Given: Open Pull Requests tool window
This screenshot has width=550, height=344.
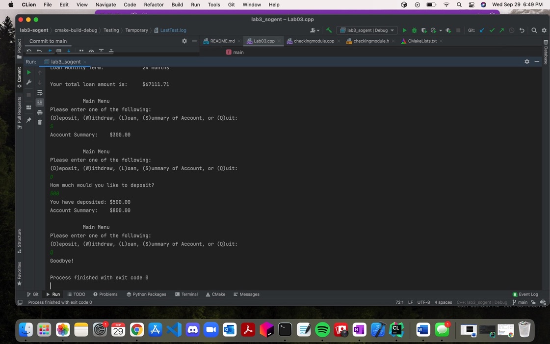Looking at the screenshot, I should [x=19, y=112].
